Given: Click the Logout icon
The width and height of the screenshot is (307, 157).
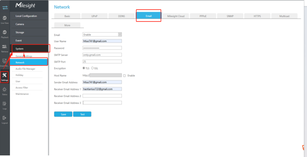Looking at the screenshot, I should [x=5, y=118].
